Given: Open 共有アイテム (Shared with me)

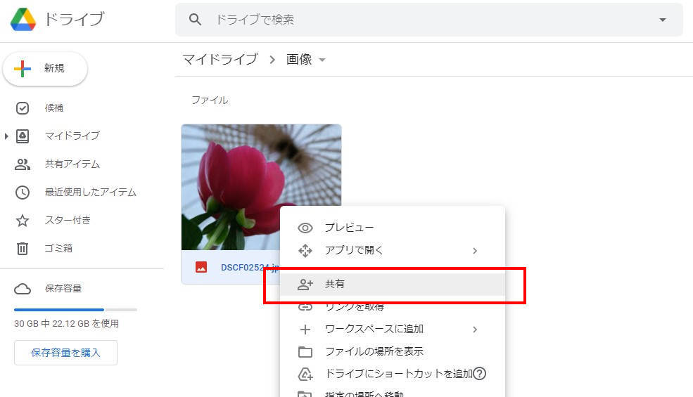Looking at the screenshot, I should click(x=72, y=164).
